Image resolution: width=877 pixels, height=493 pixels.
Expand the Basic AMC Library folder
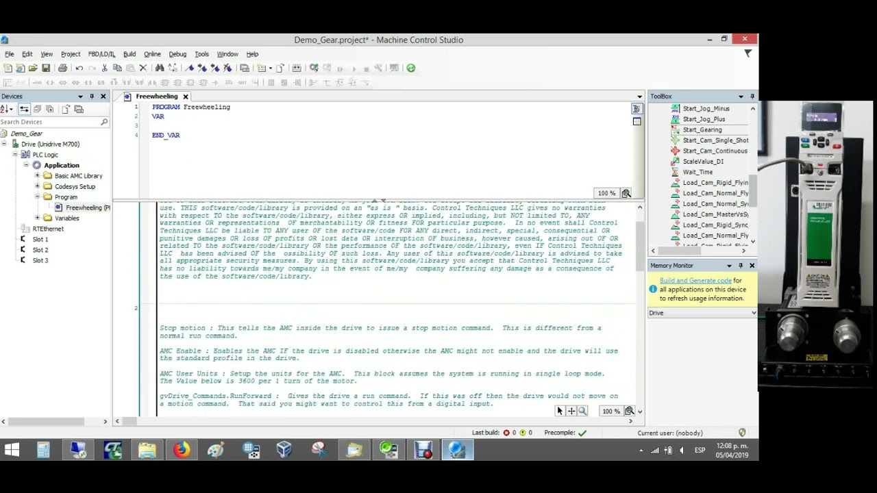(x=38, y=176)
